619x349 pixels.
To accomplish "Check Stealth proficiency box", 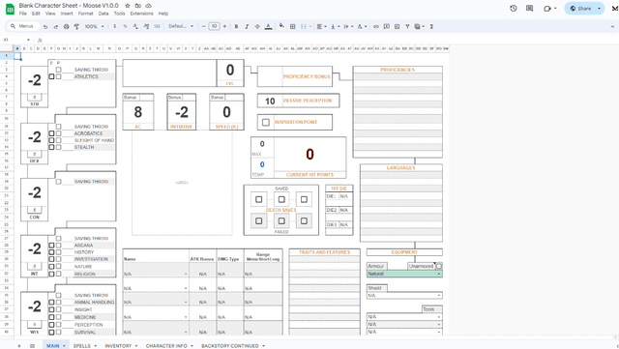I will click(x=58, y=147).
